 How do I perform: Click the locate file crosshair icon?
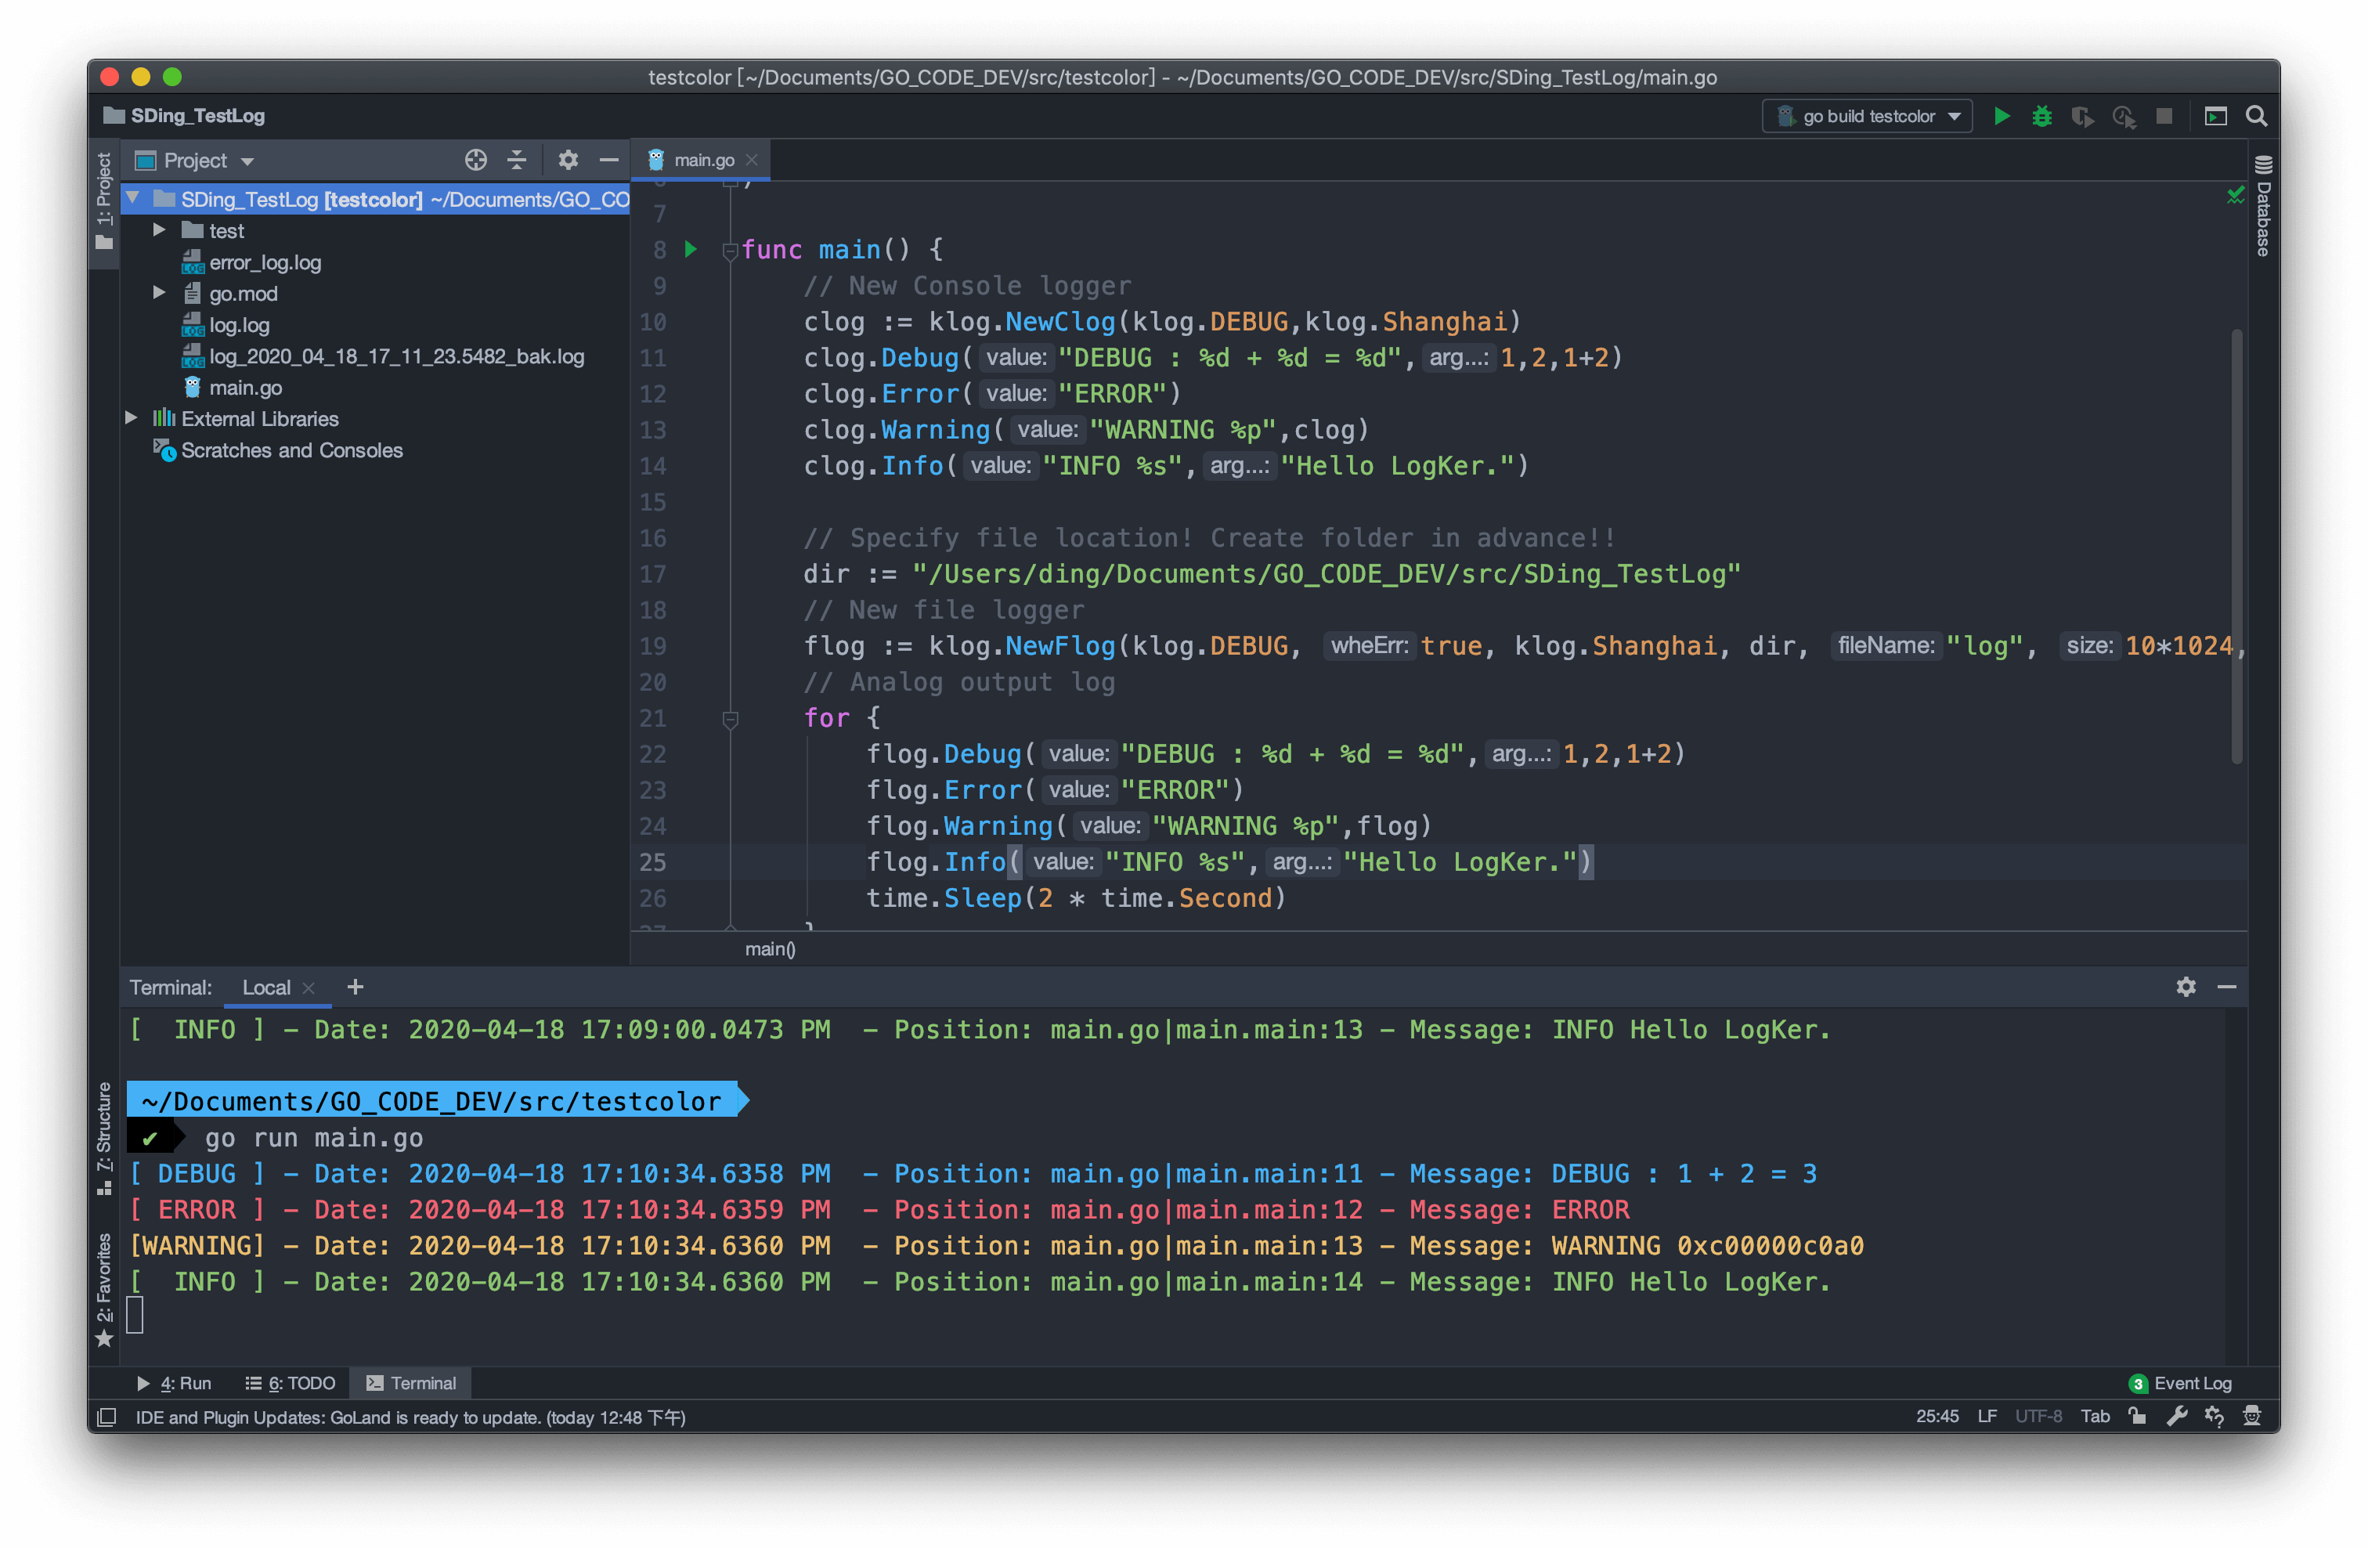pos(475,161)
